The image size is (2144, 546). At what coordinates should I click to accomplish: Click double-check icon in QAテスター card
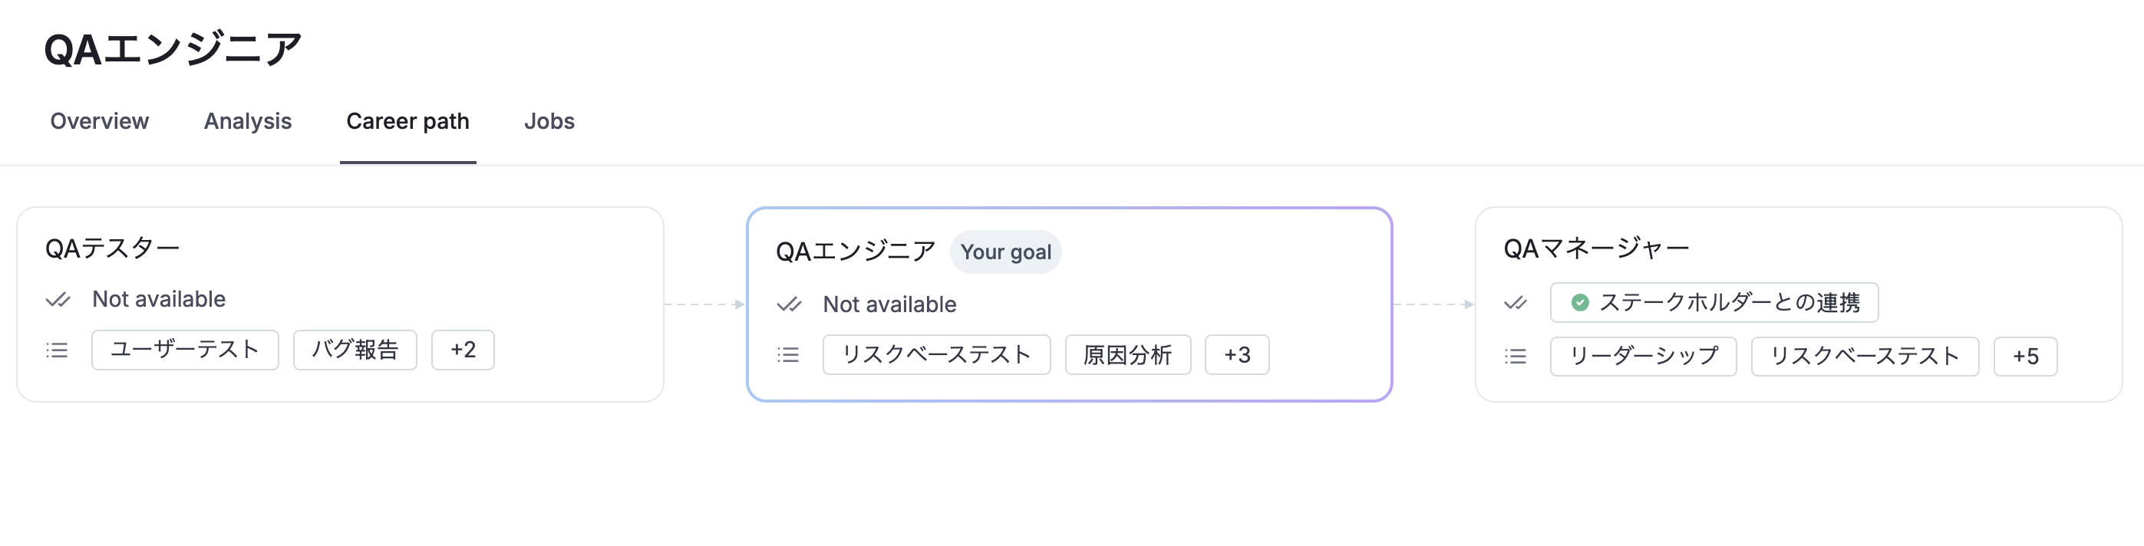(58, 300)
